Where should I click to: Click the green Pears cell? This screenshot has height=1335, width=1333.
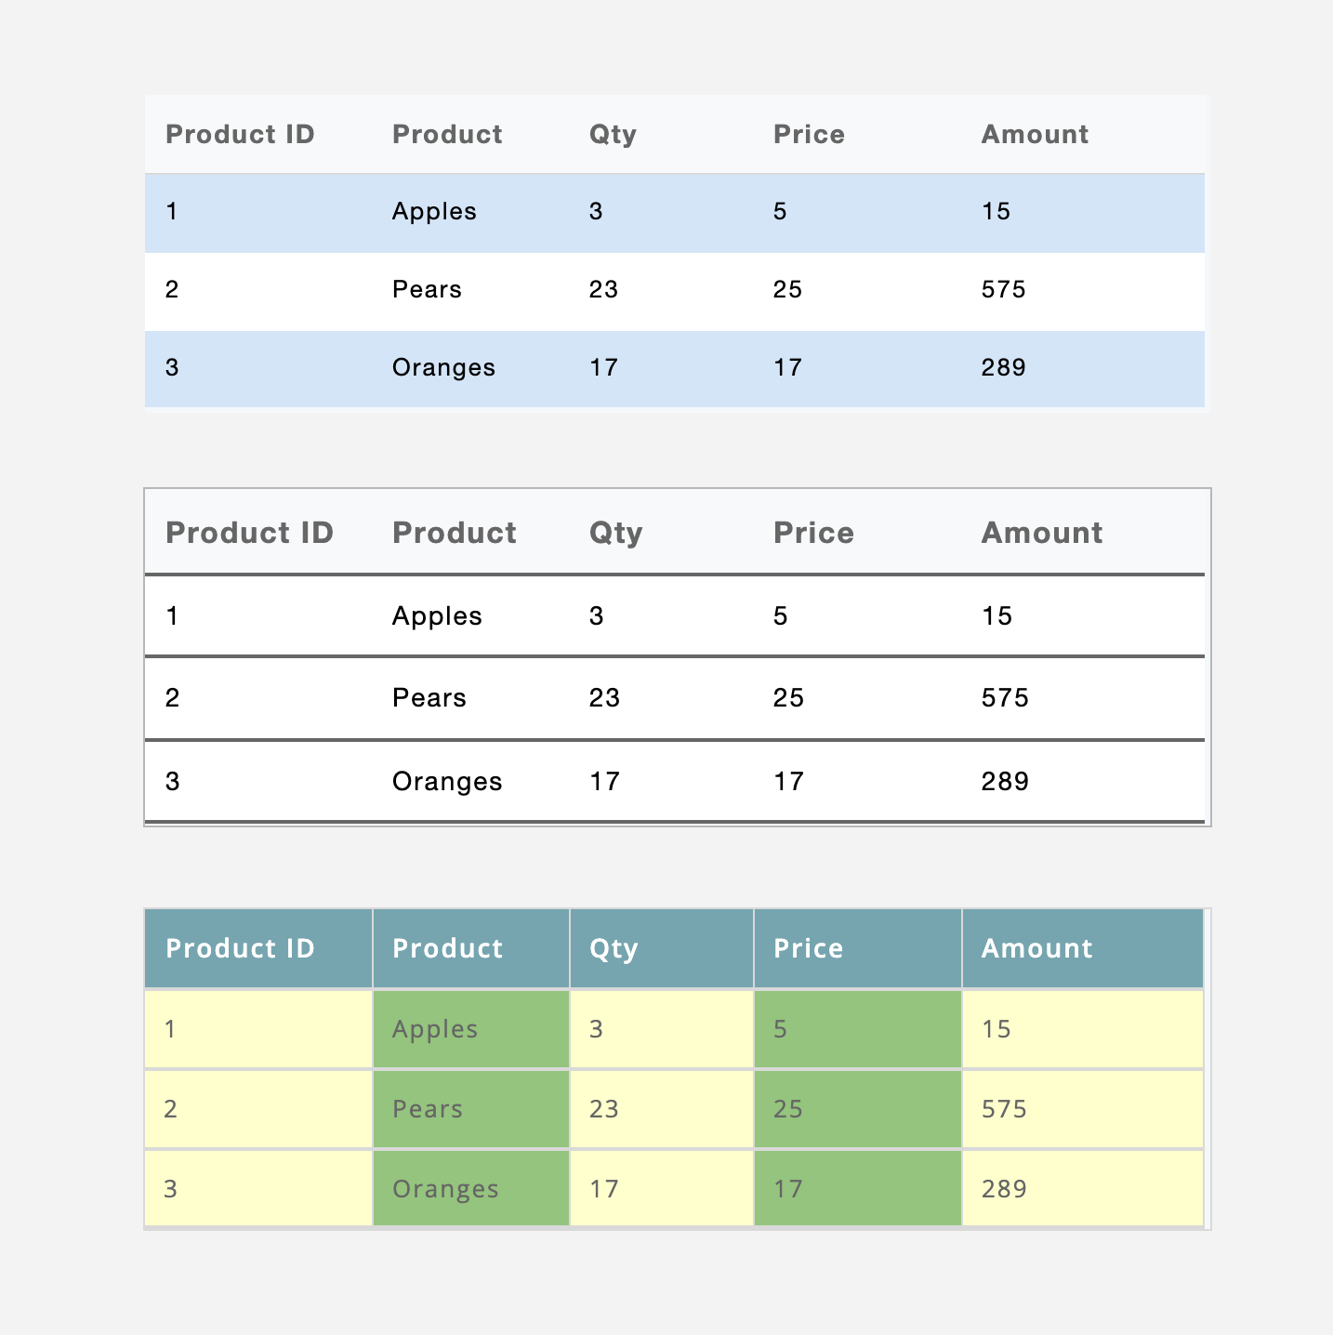(x=471, y=1109)
